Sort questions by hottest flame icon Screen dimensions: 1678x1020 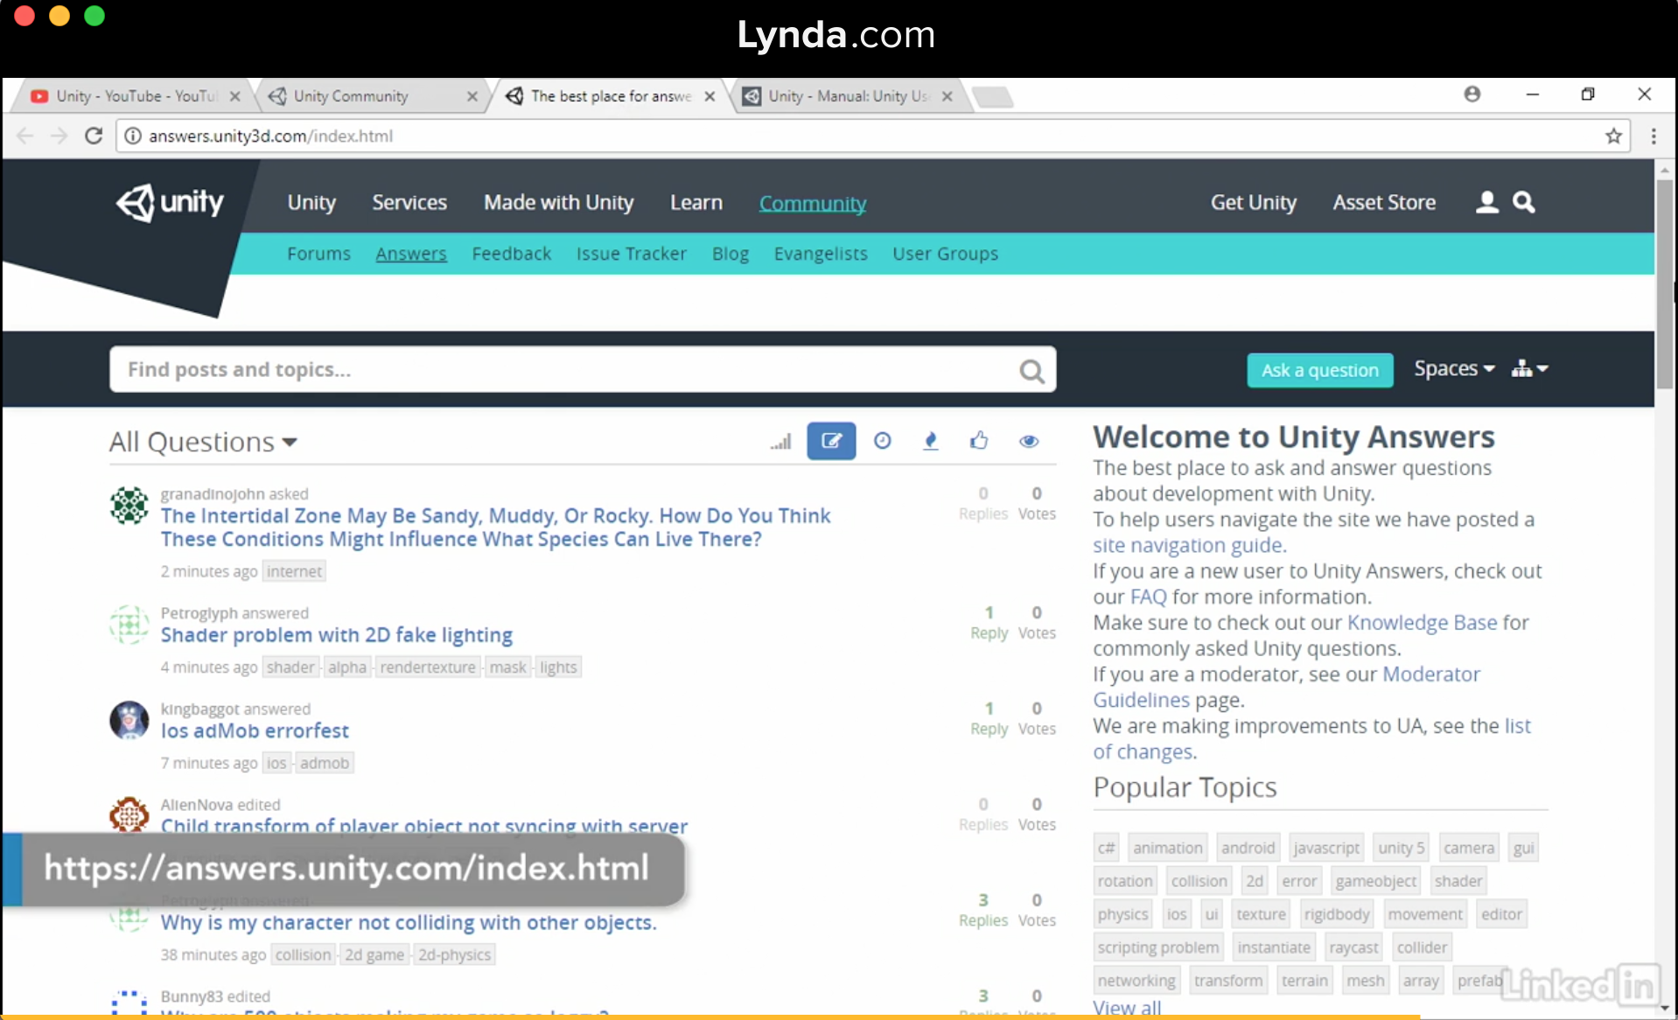931,441
